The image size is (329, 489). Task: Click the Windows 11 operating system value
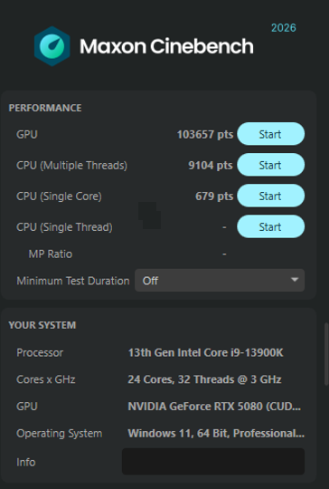tap(216, 434)
